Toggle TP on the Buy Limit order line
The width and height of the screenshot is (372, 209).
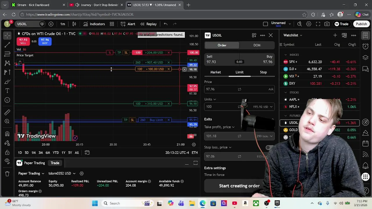tap(125, 120)
